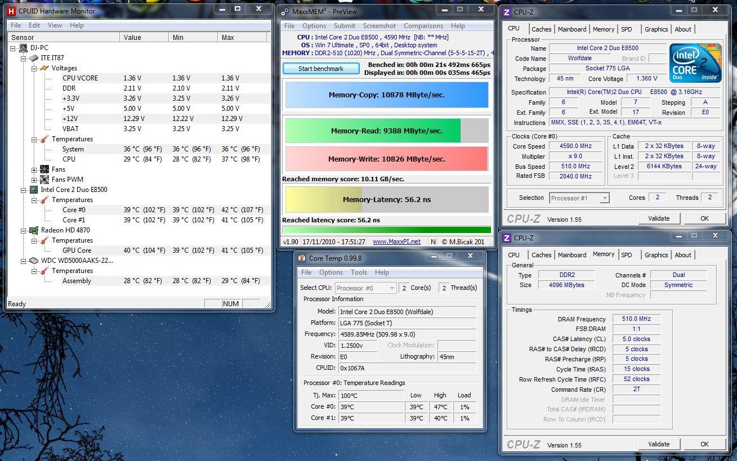Open Core Temp Tools menu
The width and height of the screenshot is (737, 461).
(359, 272)
